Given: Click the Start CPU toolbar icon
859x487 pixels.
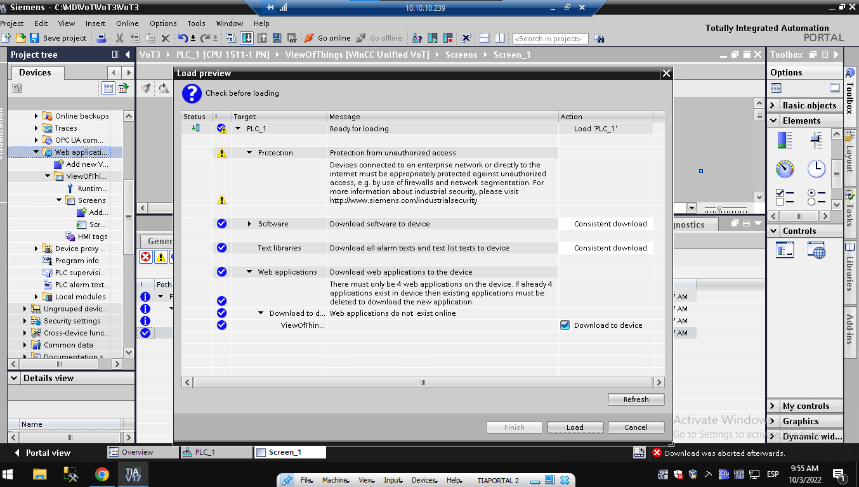Looking at the screenshot, I should 433,38.
